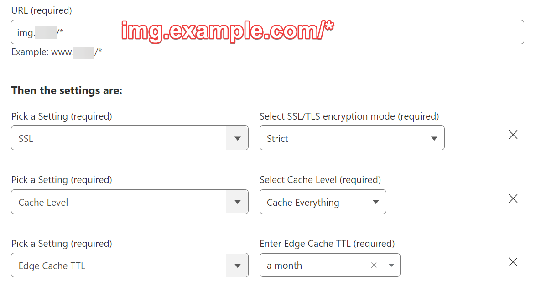
Task: Click the "Enter Edge Cache TTL" label
Action: tap(327, 244)
